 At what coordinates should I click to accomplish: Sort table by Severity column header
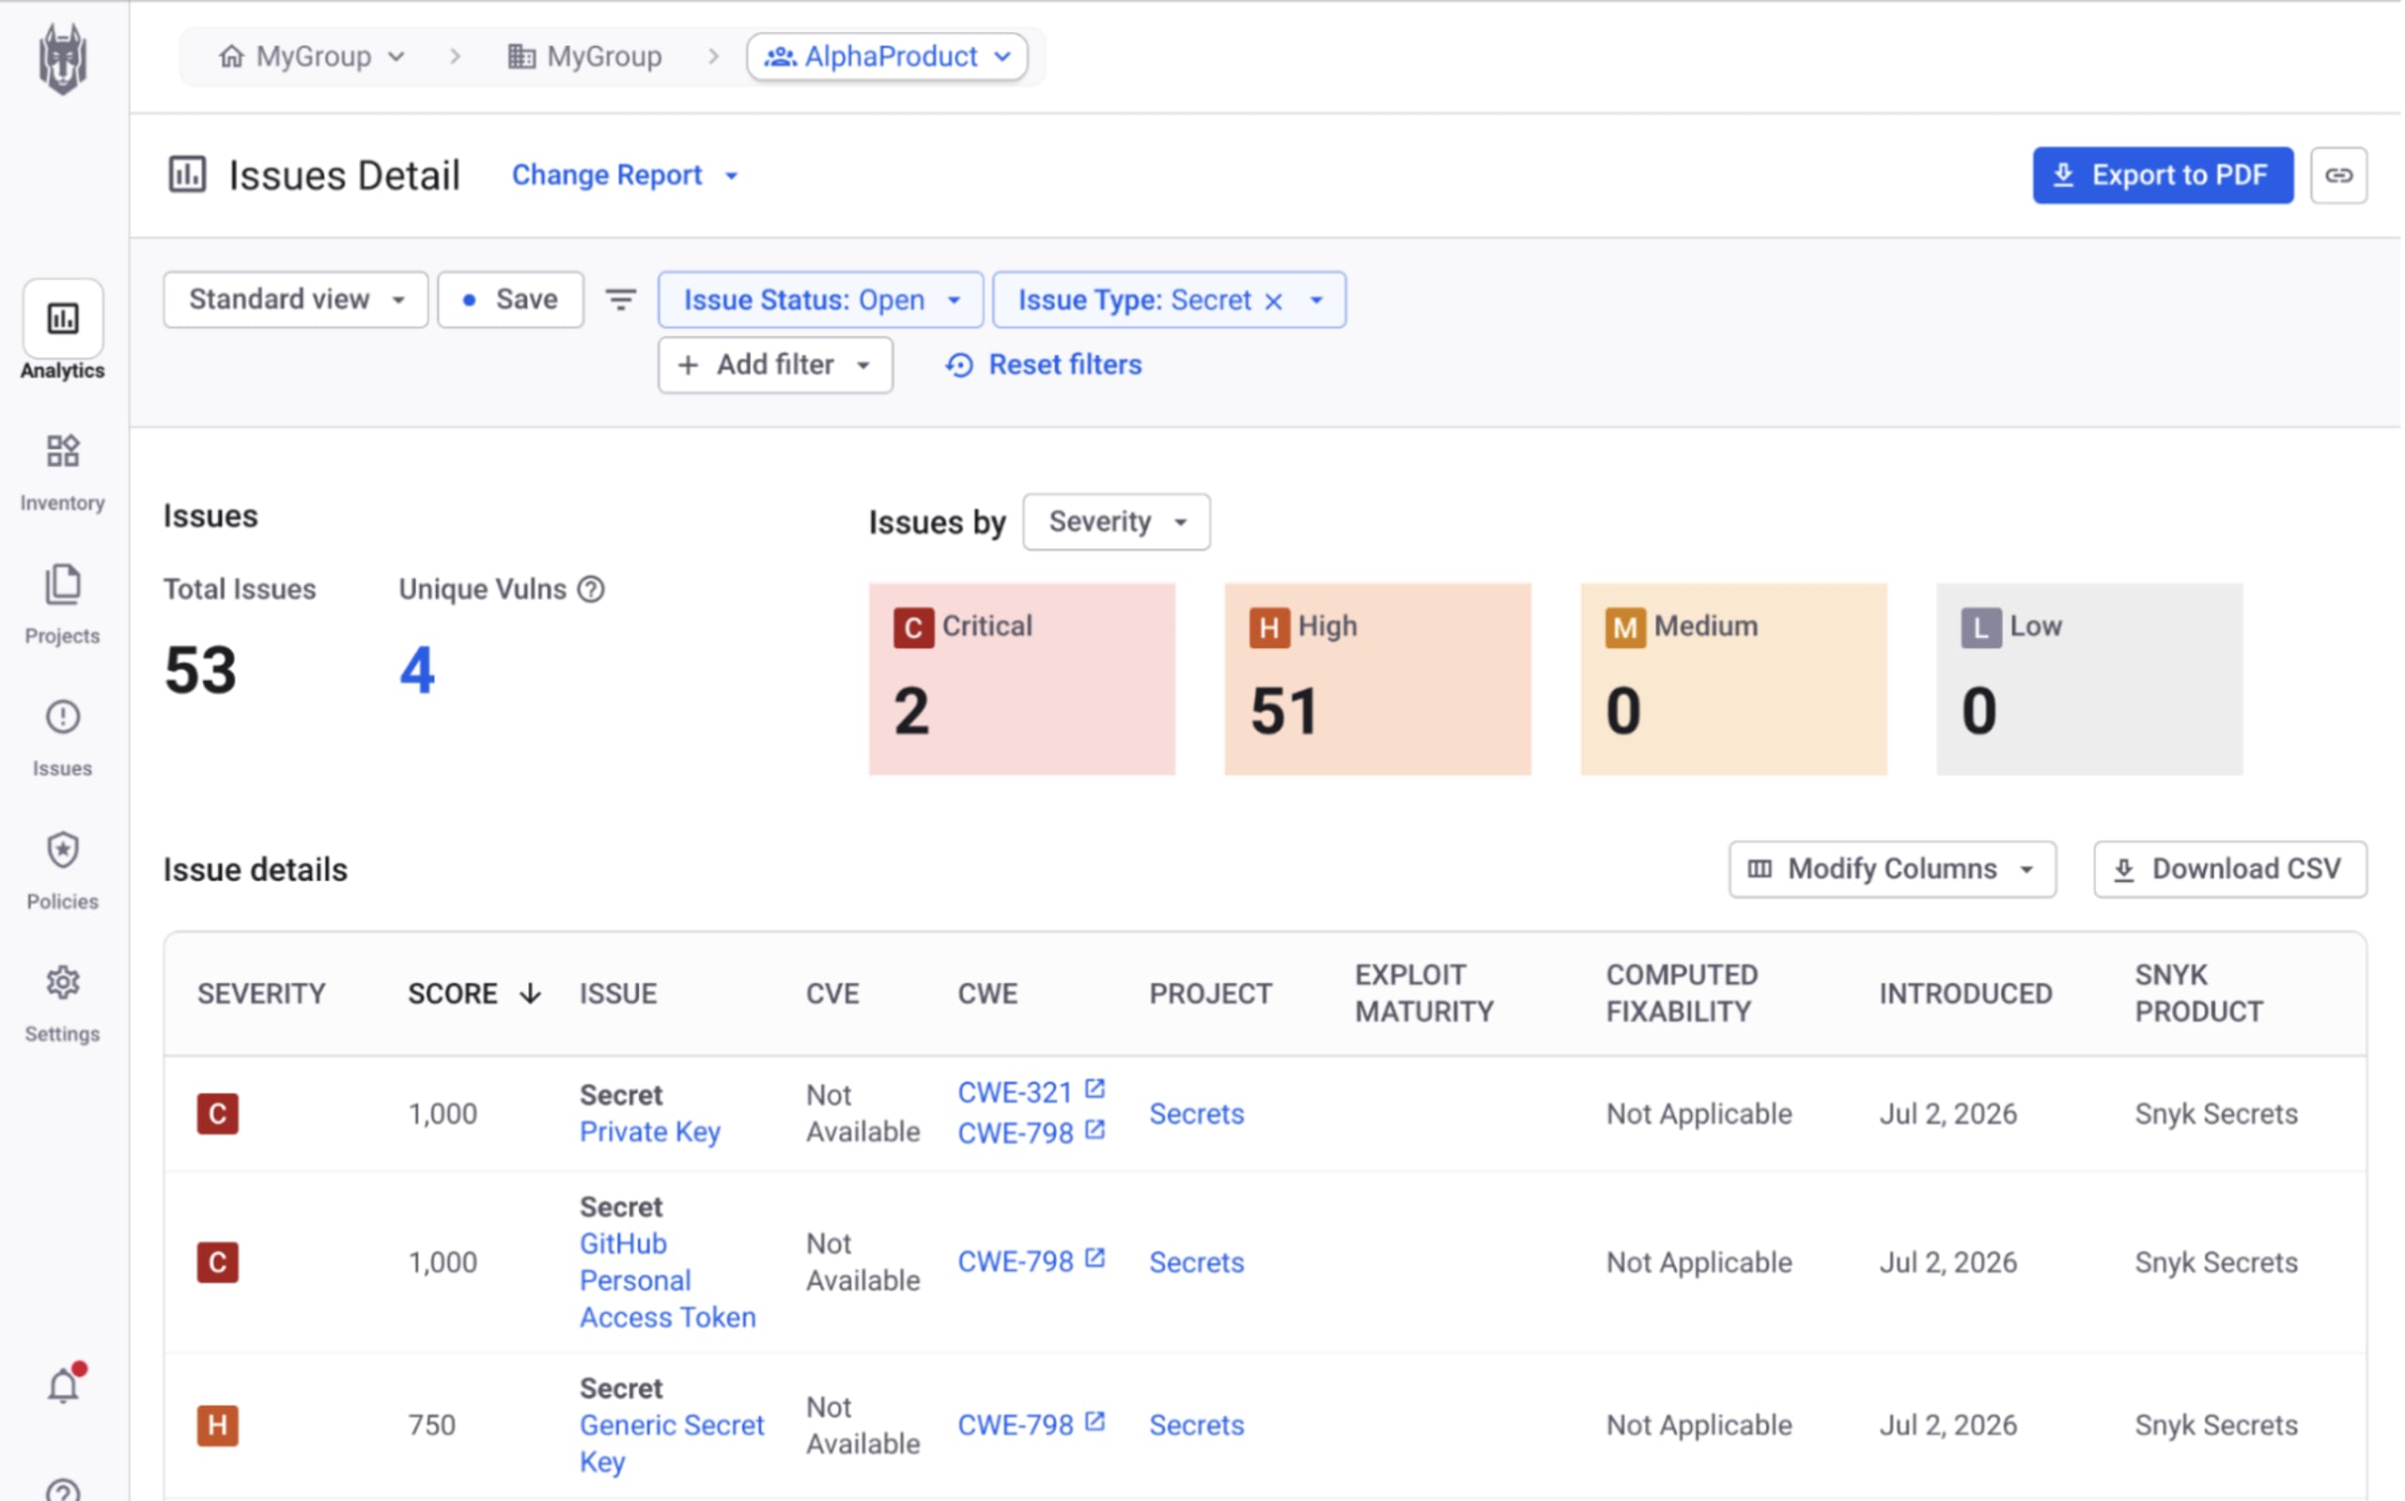[x=262, y=995]
